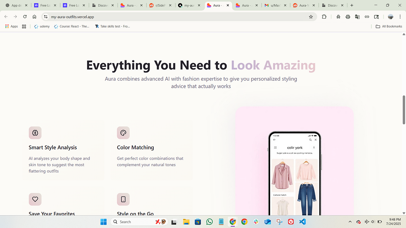This screenshot has width=406, height=228.
Task: Click the Color Matching heading
Action: tap(135, 147)
